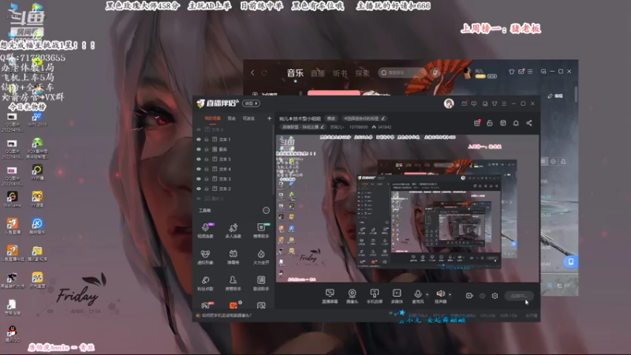Image resolution: width=631 pixels, height=355 pixels.
Task: Open the mode pill next to the 直播伴侣 logo
Action: [x=251, y=103]
